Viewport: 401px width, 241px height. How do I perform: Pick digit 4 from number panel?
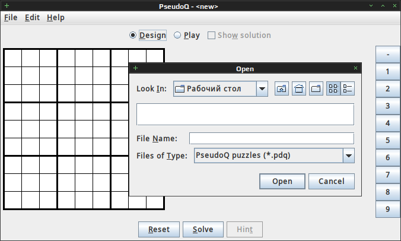[388, 123]
